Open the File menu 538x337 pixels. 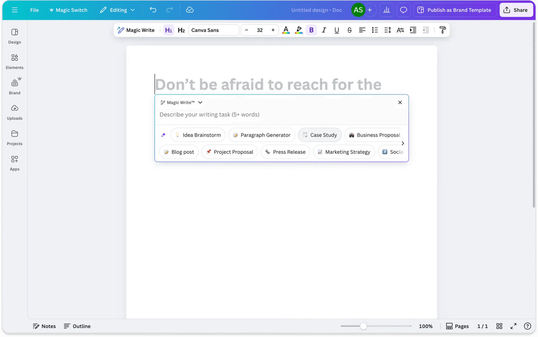[x=34, y=10]
